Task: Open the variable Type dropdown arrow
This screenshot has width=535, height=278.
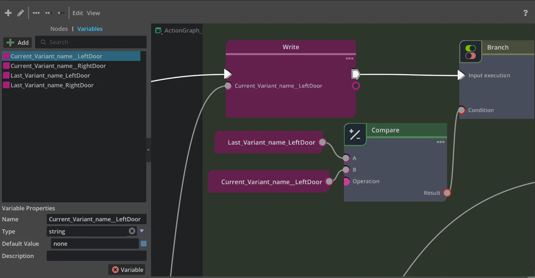Action: point(142,231)
